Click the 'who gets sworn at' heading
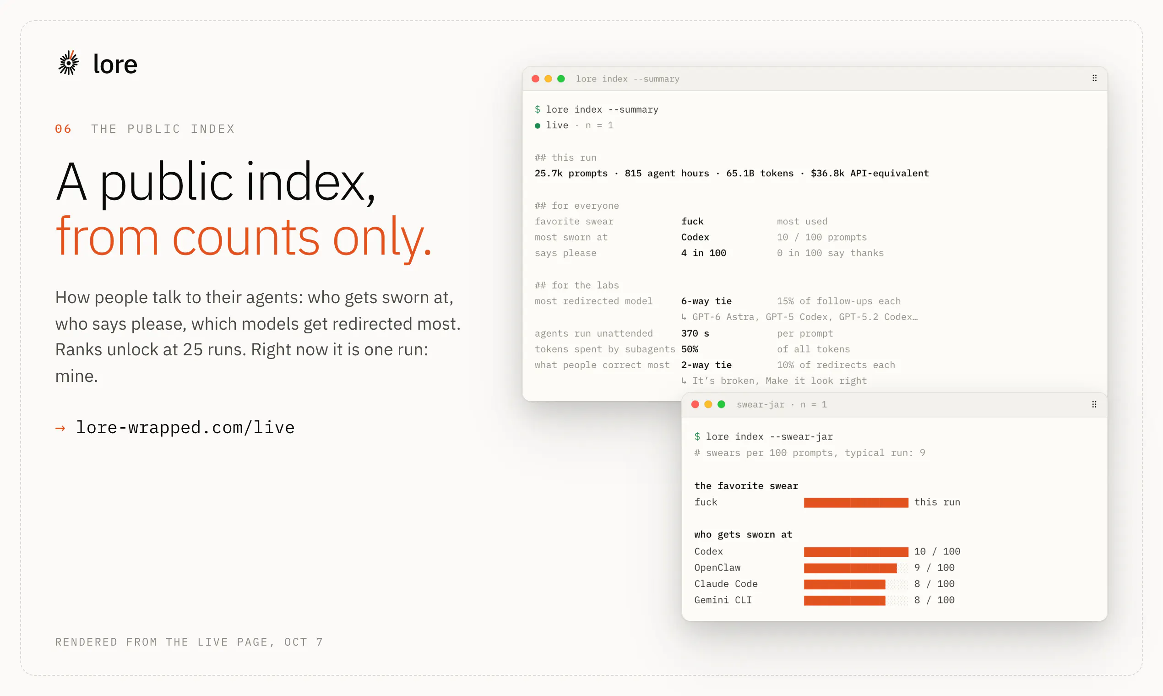1163x696 pixels. pyautogui.click(x=743, y=535)
